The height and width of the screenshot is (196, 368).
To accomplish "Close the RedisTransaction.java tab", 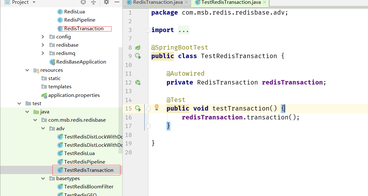I will pos(186,2).
